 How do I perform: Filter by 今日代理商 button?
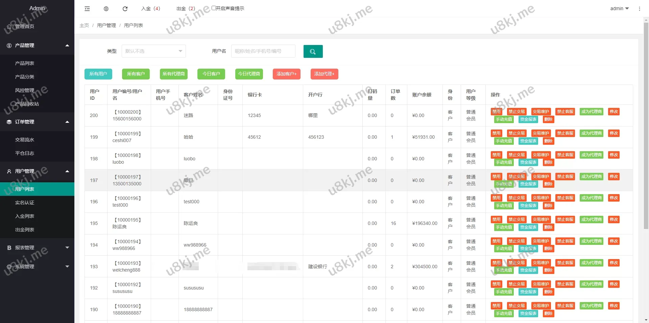[249, 74]
